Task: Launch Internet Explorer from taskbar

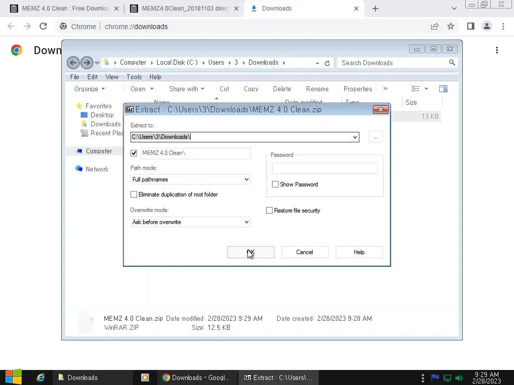Action: (40, 377)
